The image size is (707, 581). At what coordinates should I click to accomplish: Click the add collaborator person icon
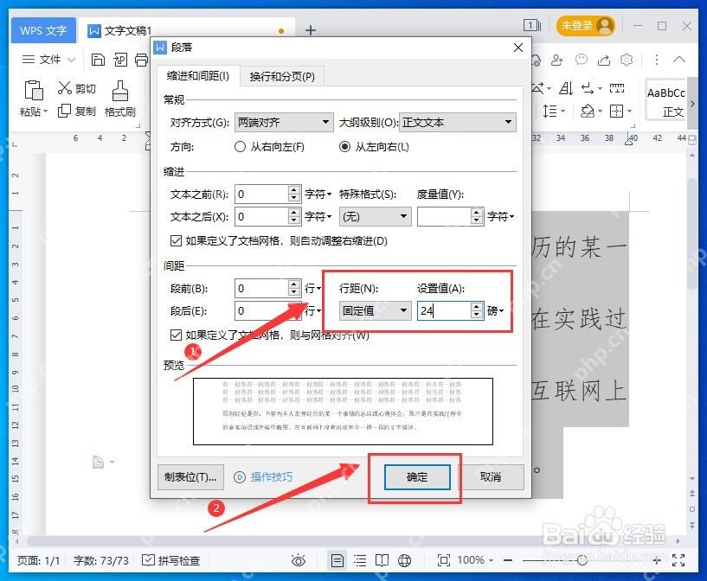pos(557,60)
